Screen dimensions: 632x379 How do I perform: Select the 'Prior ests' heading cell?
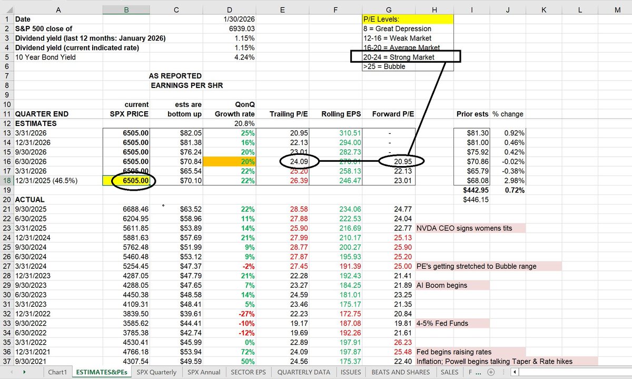pyautogui.click(x=472, y=114)
